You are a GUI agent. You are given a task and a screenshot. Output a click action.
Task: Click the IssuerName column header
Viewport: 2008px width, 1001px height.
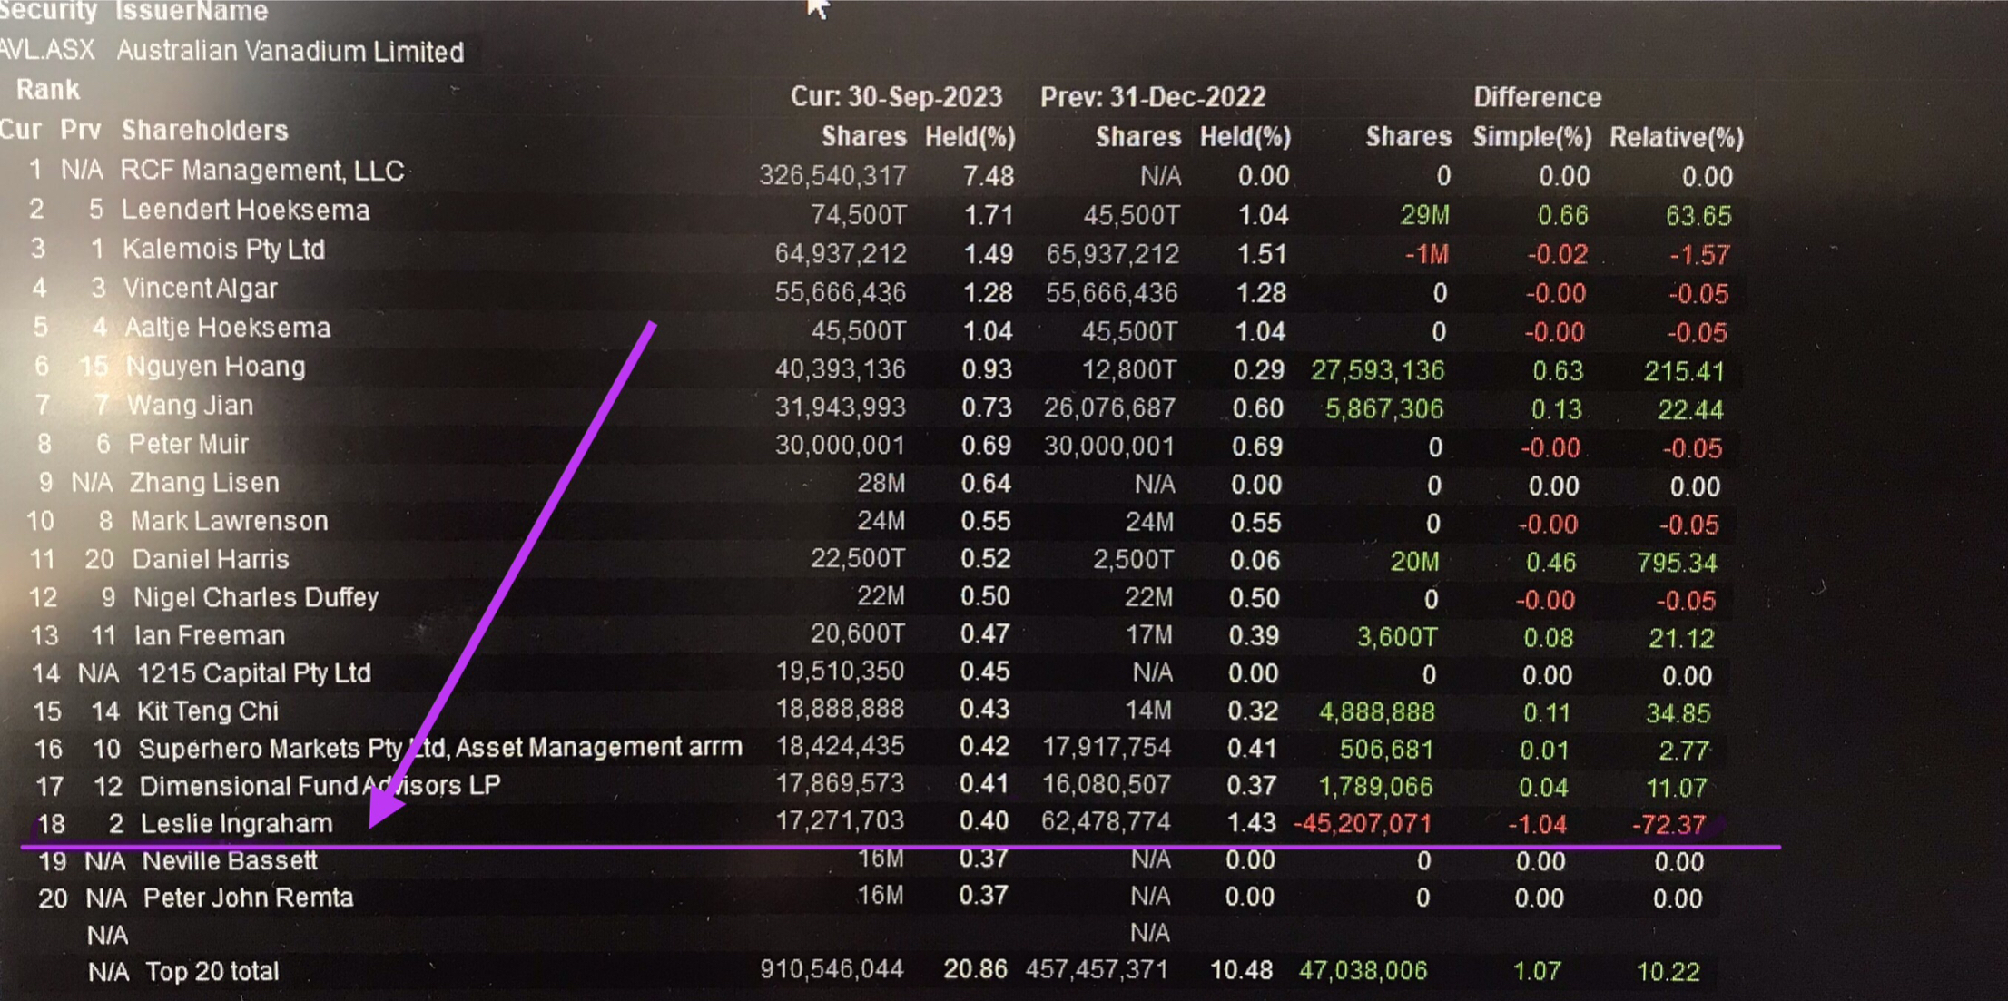(x=192, y=12)
